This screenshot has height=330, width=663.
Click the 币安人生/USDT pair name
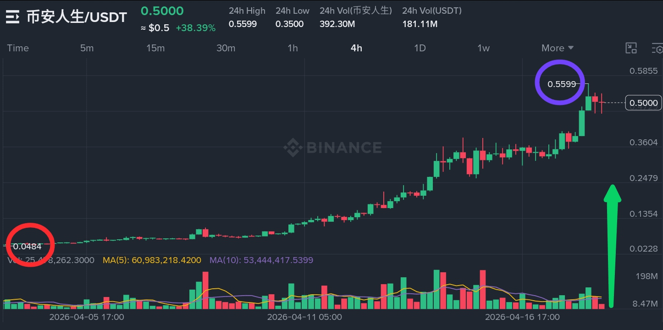[77, 17]
